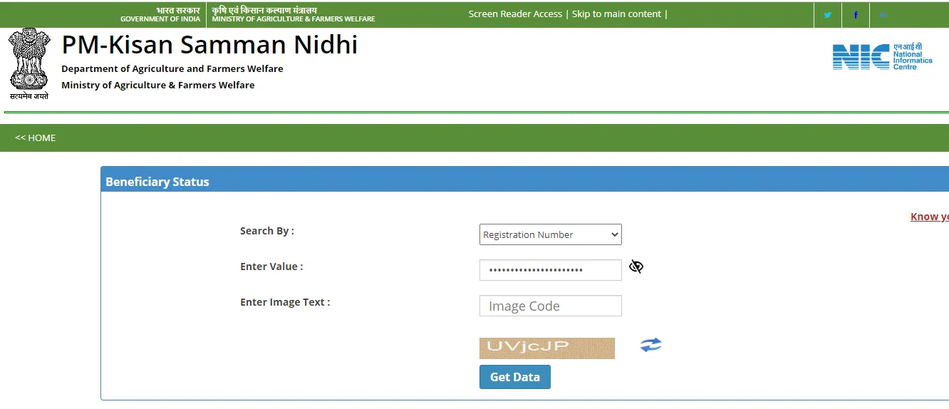The image size is (949, 409).
Task: Click Department of Agriculture and Farmers Welfare text
Action: (x=172, y=69)
